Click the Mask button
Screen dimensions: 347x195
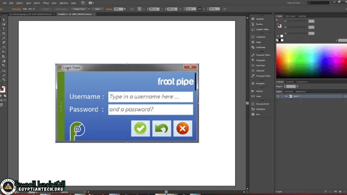[97, 9]
